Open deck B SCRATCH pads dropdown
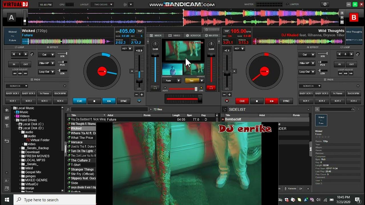Screen dimensions: 365x205 [x=310, y=86]
